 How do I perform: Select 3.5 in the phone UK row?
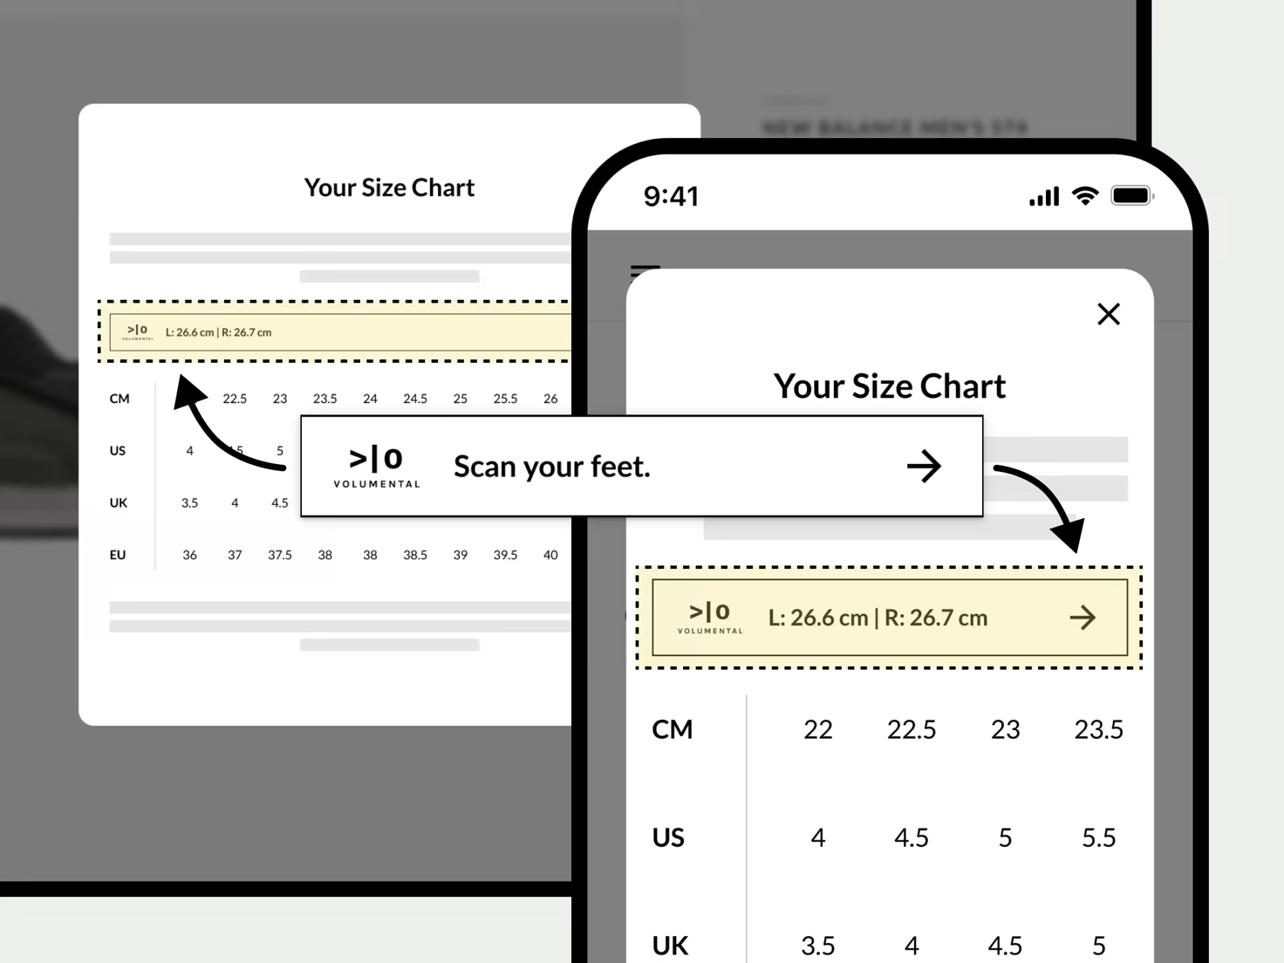pyautogui.click(x=818, y=946)
